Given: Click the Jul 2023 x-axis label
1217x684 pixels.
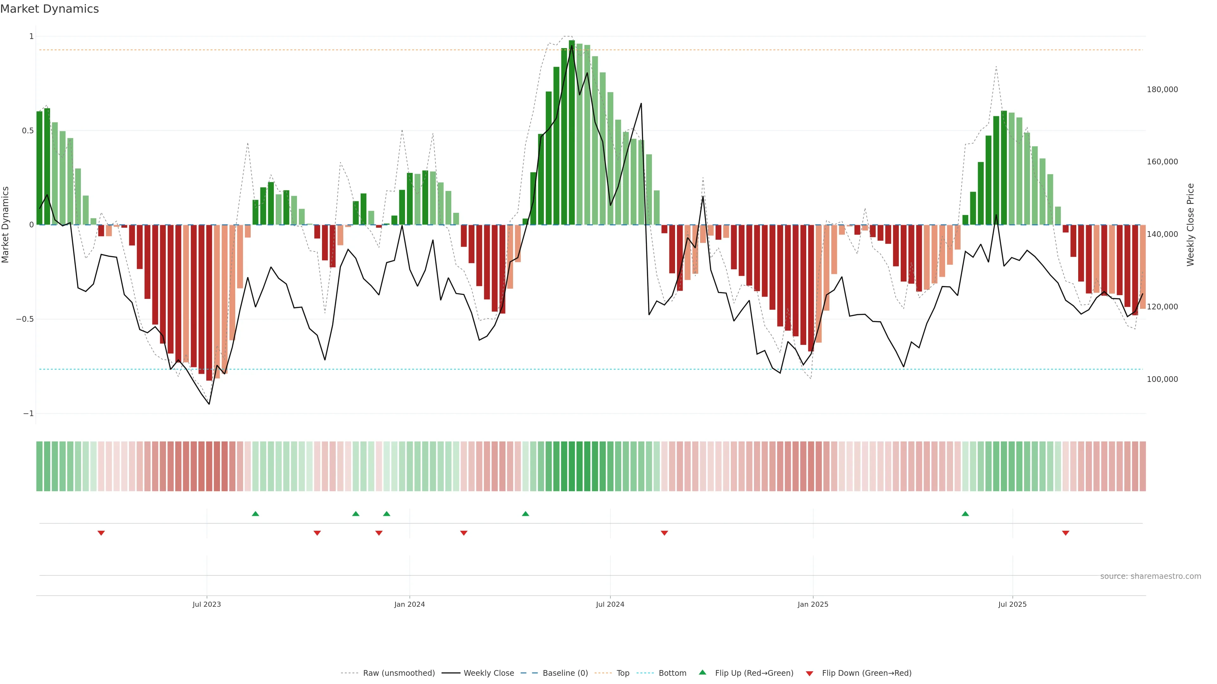Looking at the screenshot, I should (x=206, y=604).
